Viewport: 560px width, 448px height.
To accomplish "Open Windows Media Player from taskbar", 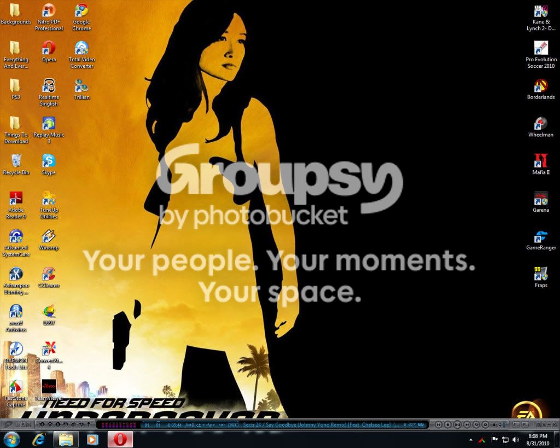I will (92, 439).
